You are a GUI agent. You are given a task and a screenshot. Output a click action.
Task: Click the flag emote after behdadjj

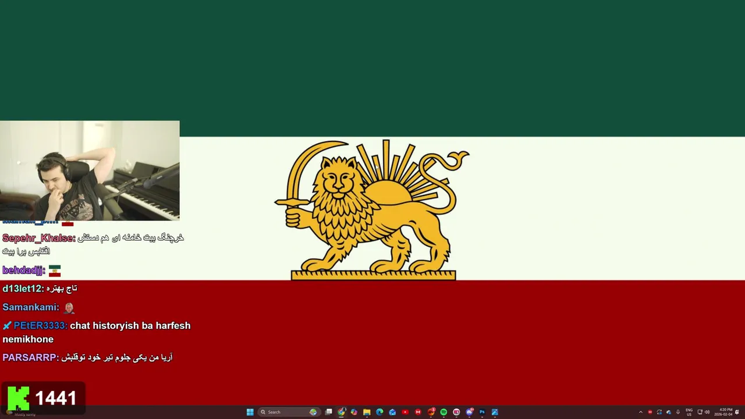click(55, 271)
